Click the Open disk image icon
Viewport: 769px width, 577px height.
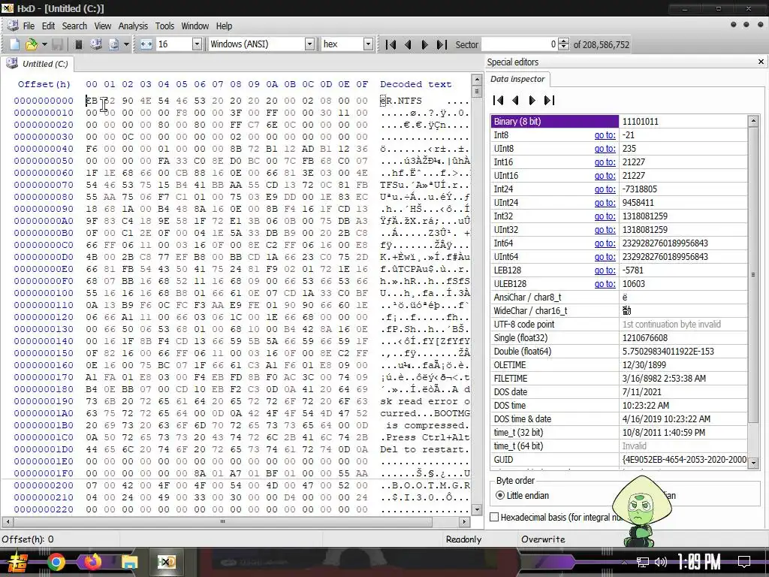pyautogui.click(x=114, y=44)
